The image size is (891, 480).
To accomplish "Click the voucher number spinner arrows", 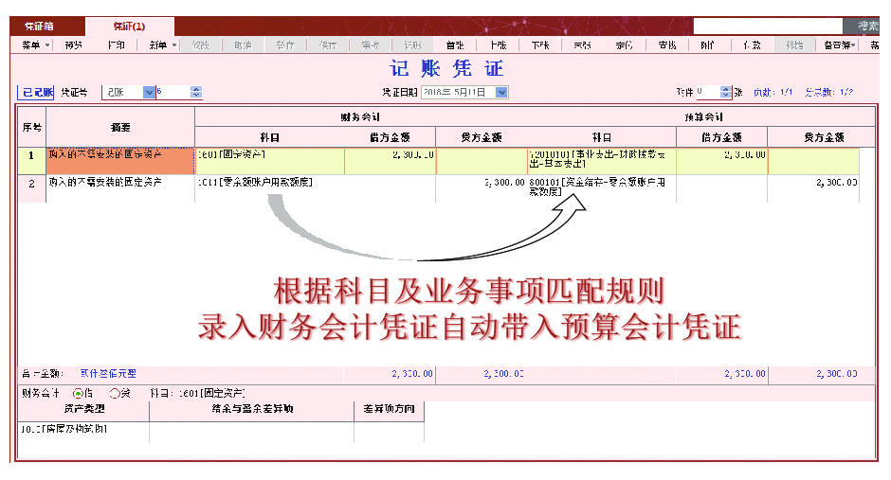I will coord(196,92).
